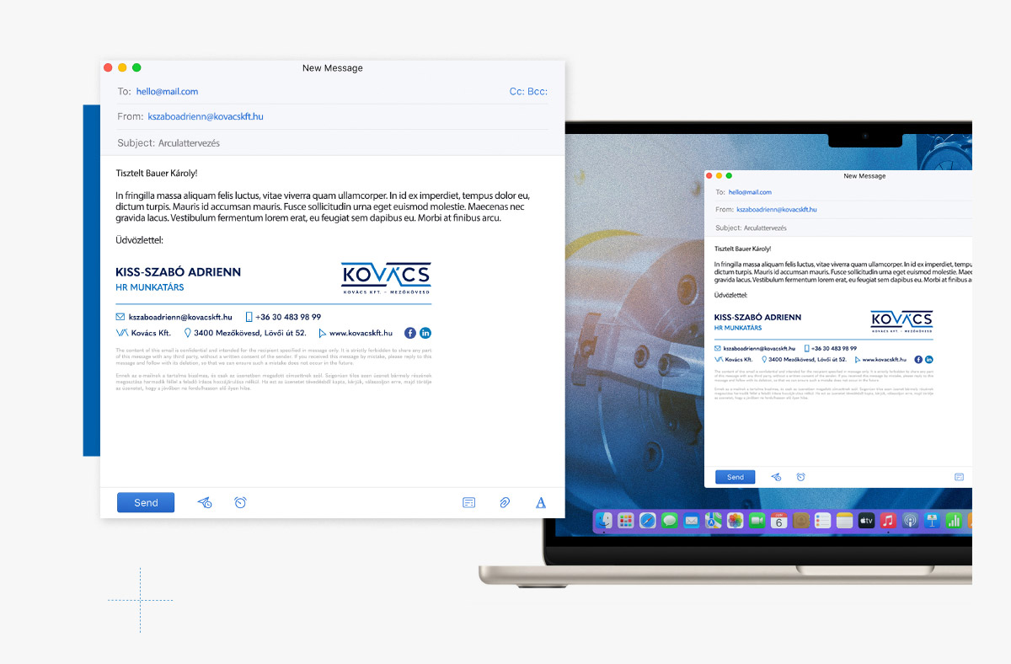Open text formatting with the 'A' icon

click(x=541, y=502)
